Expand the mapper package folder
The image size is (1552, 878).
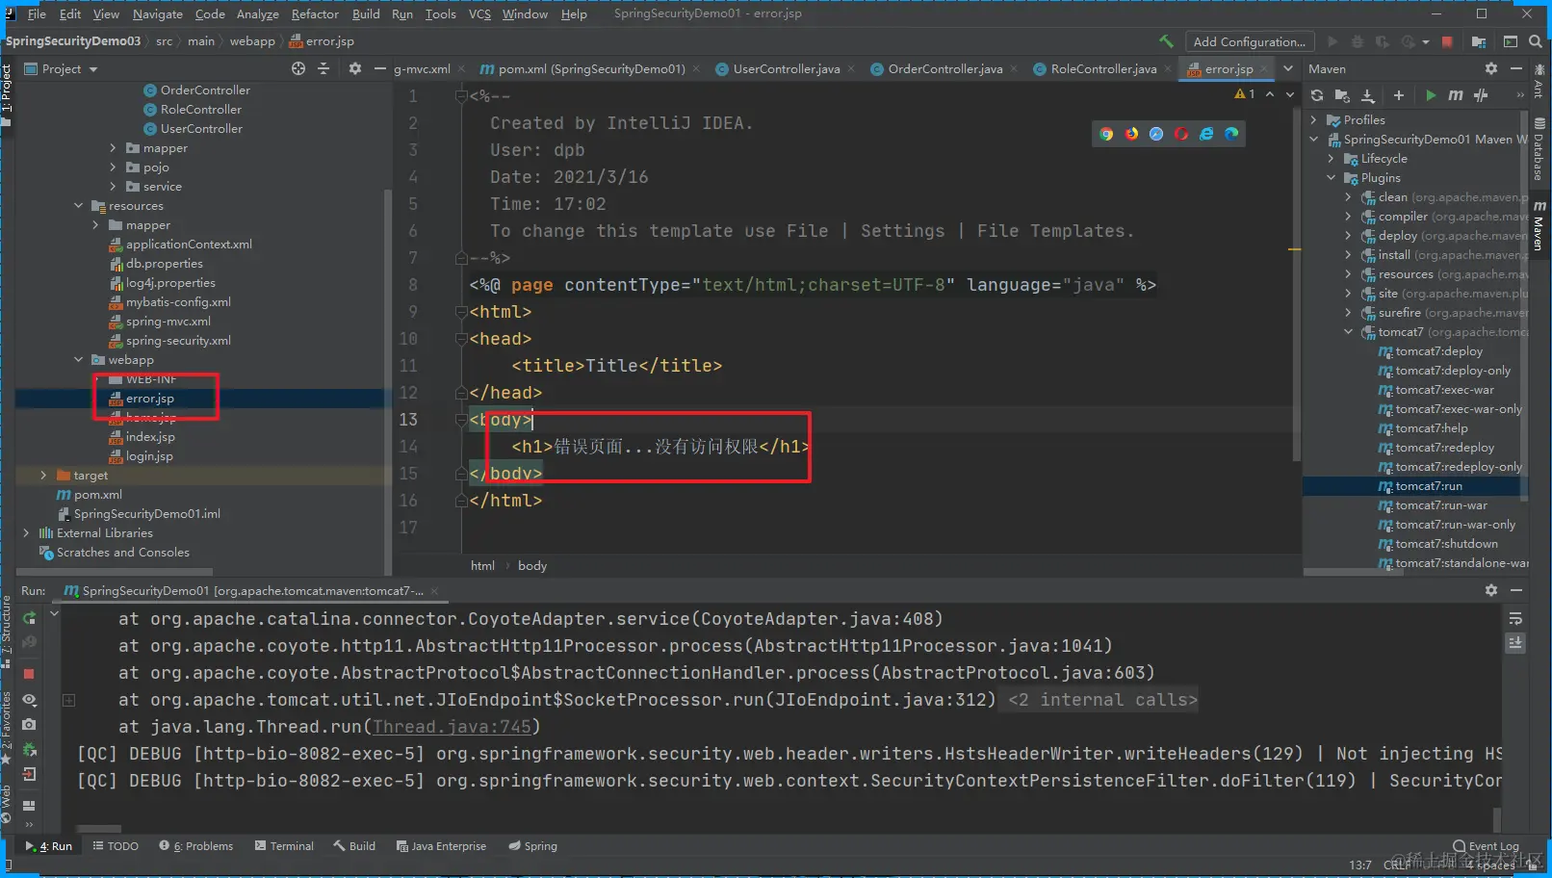click(x=113, y=147)
